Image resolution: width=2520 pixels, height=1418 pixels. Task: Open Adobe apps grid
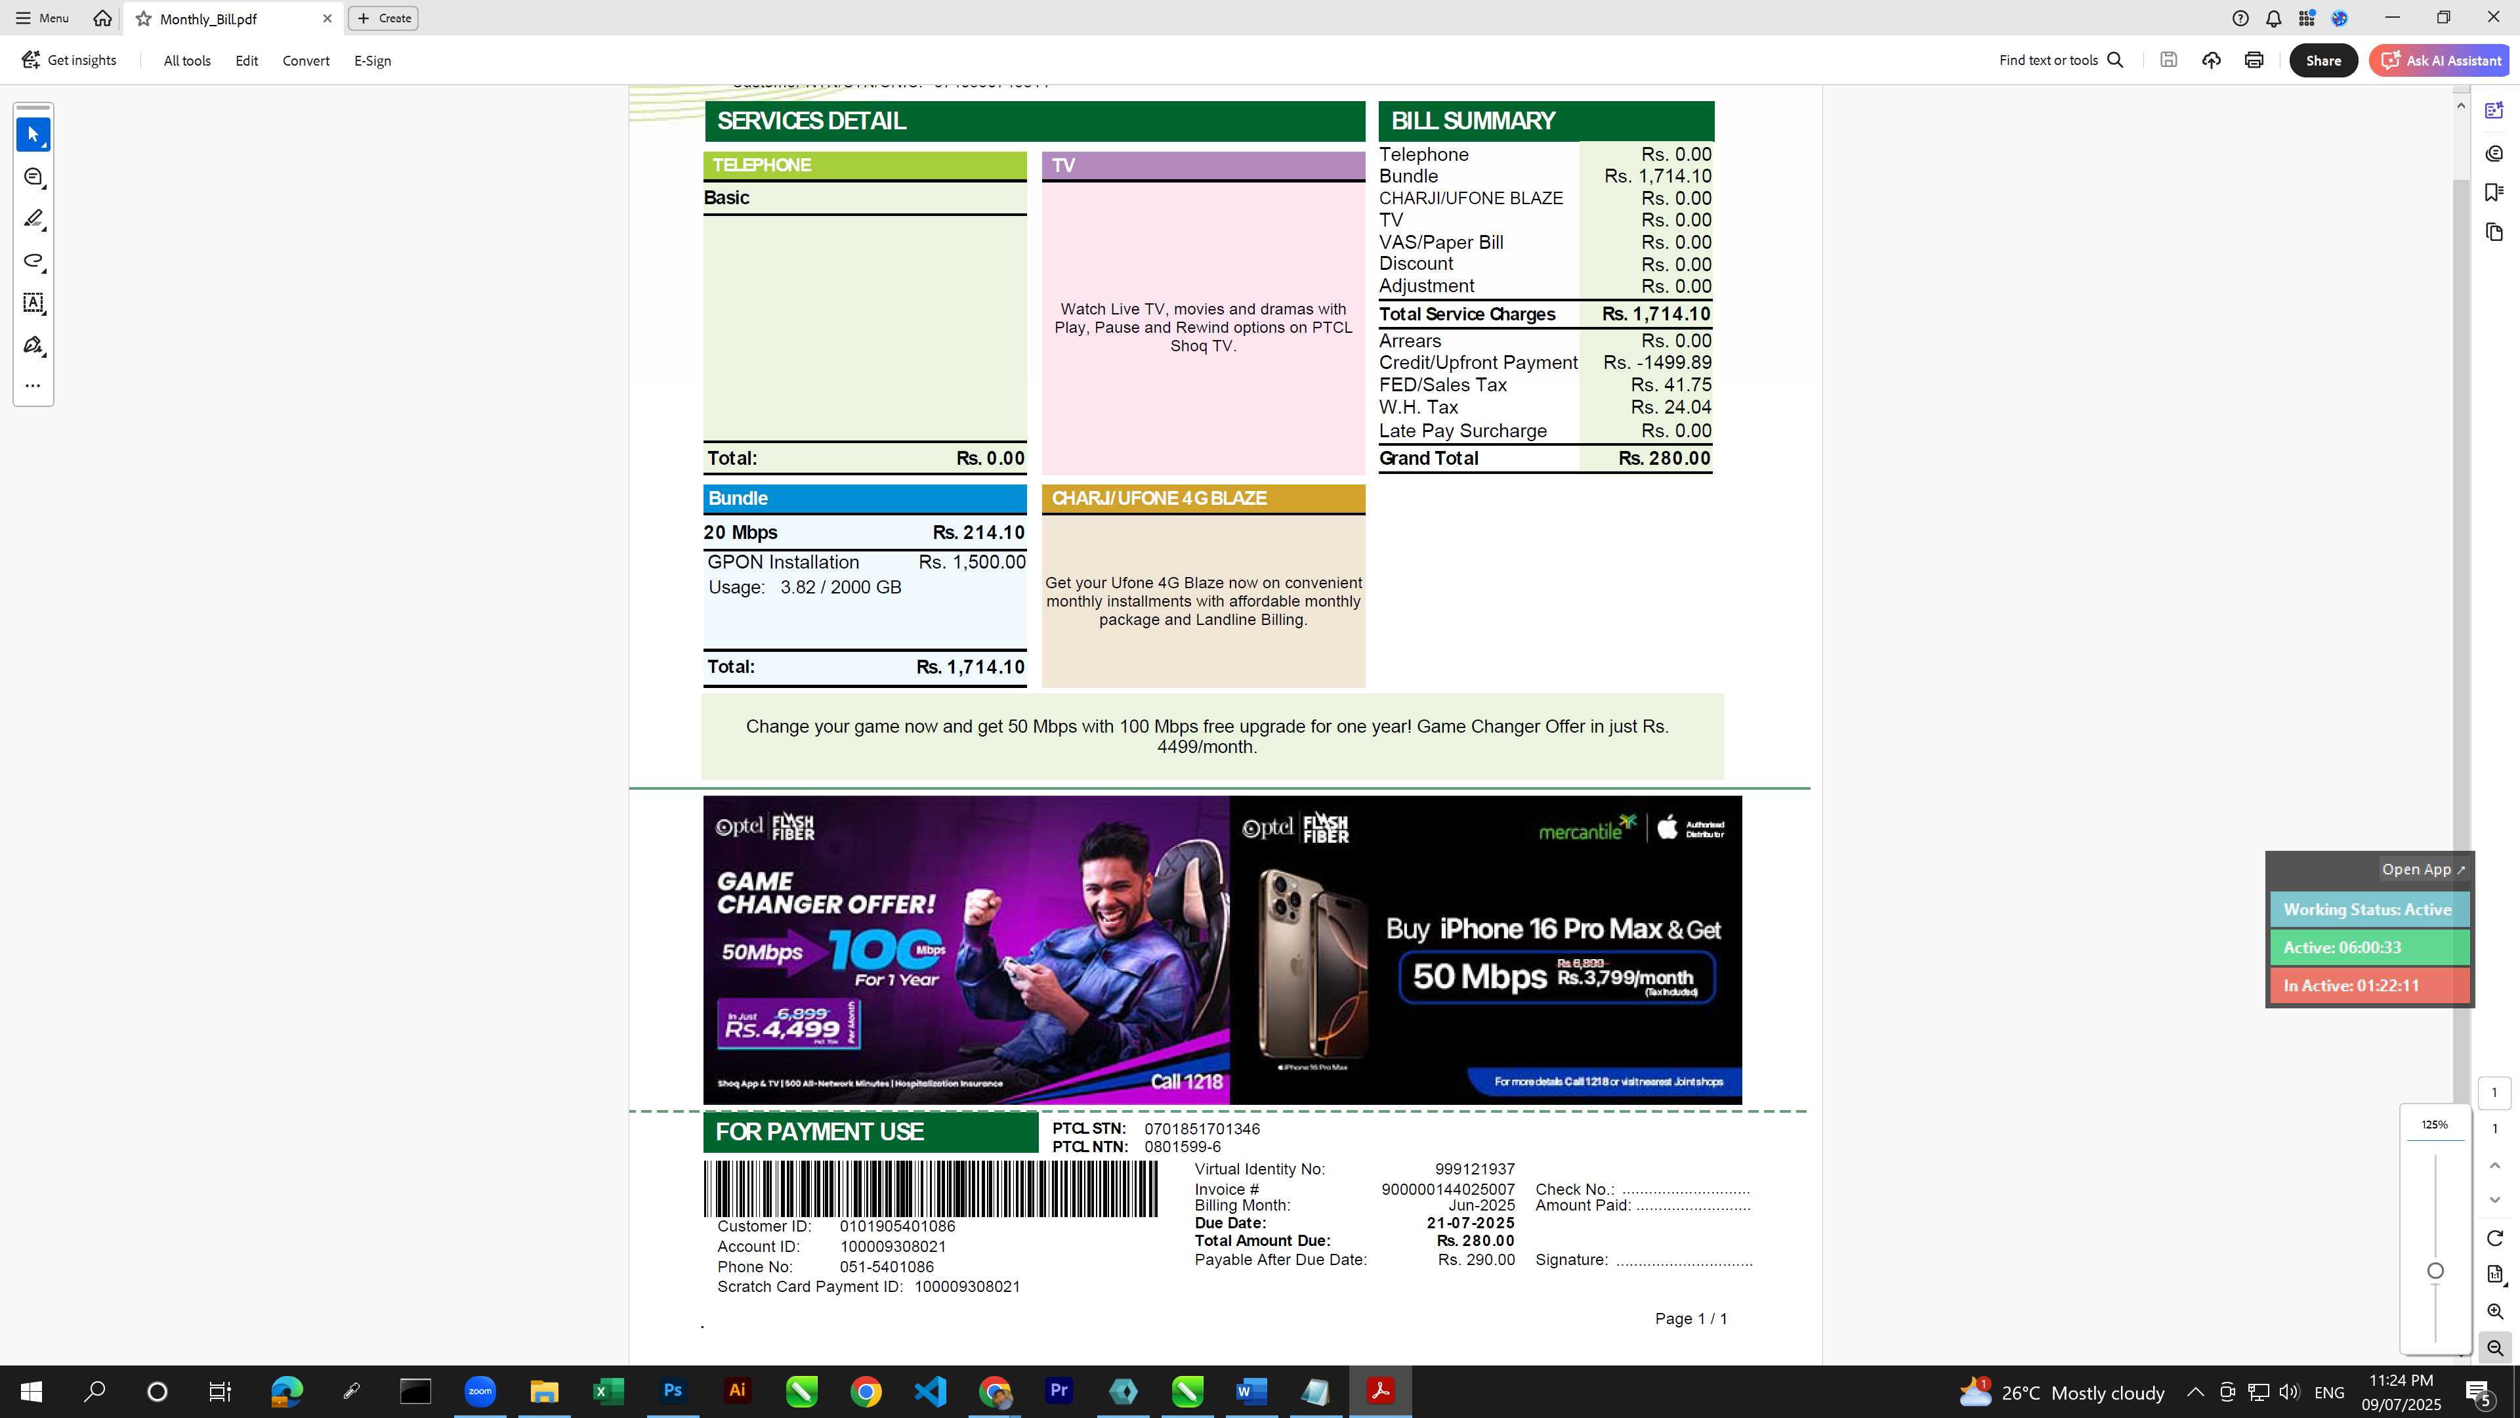pyautogui.click(x=2307, y=18)
